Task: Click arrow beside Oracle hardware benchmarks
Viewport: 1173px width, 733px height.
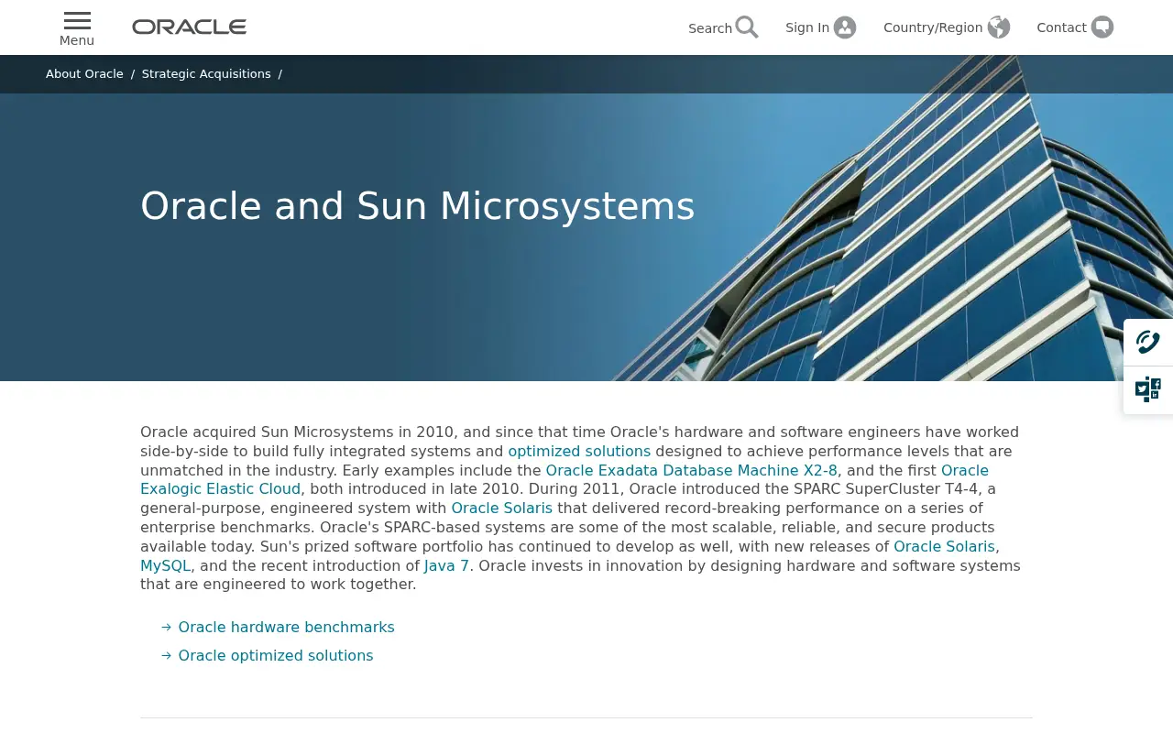Action: 167,628
